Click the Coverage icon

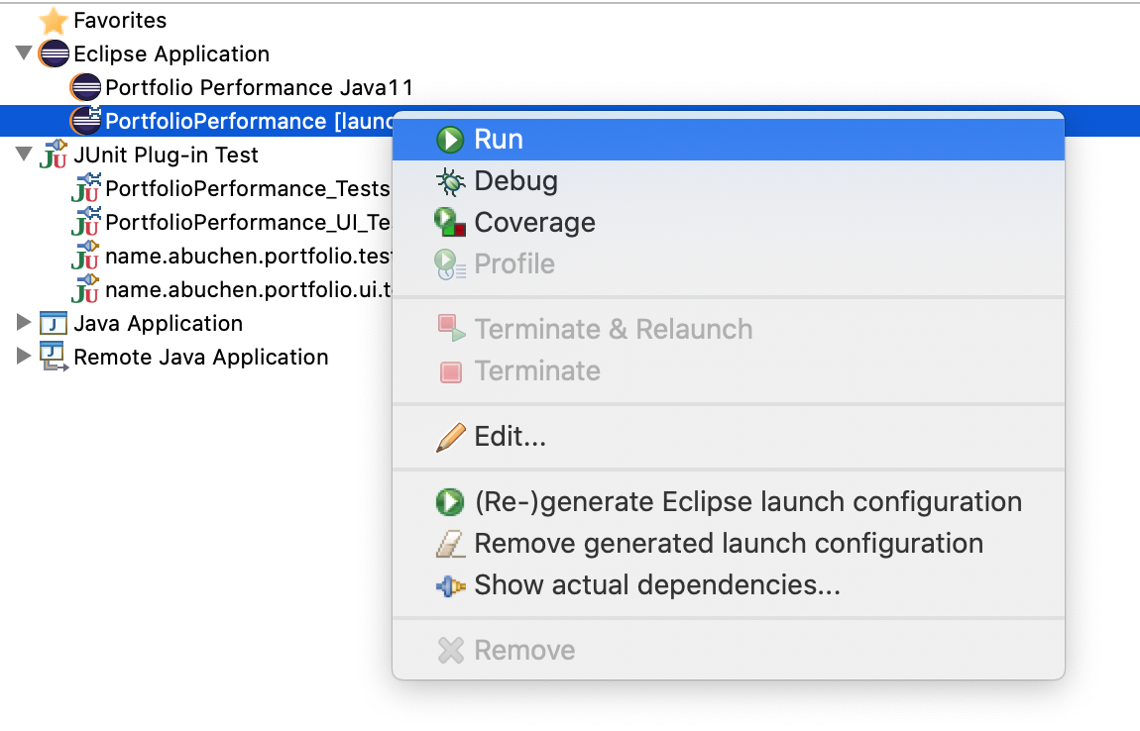point(453,222)
